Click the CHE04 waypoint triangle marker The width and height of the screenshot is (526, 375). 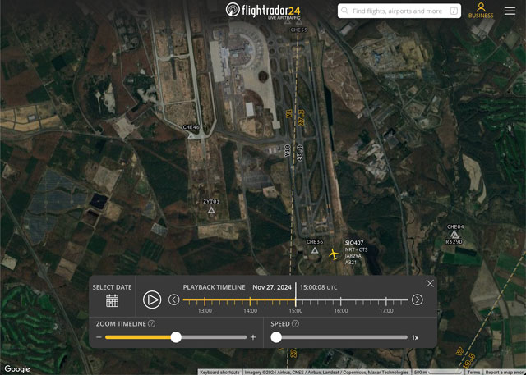pos(454,235)
